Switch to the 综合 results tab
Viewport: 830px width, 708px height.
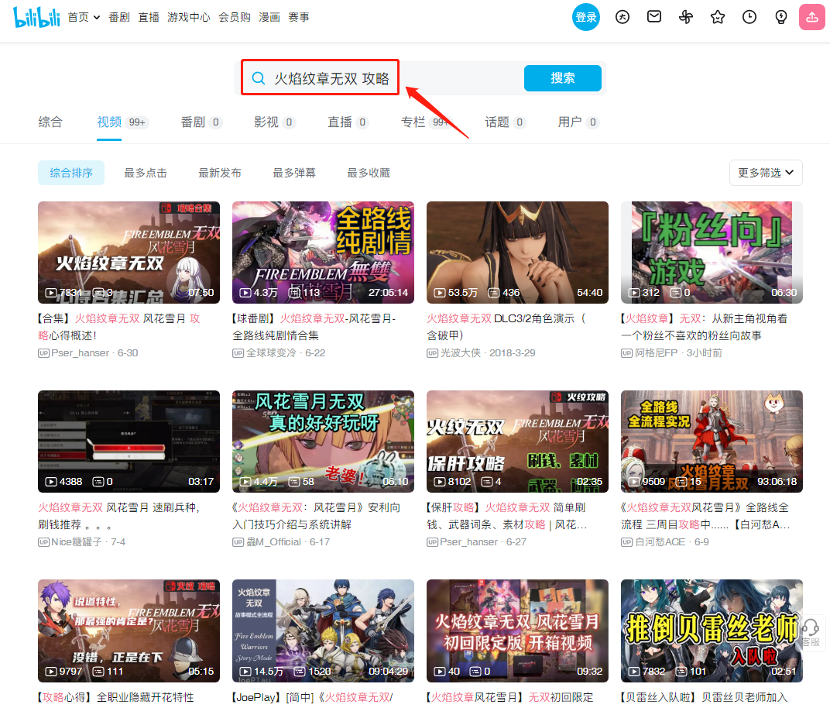50,122
